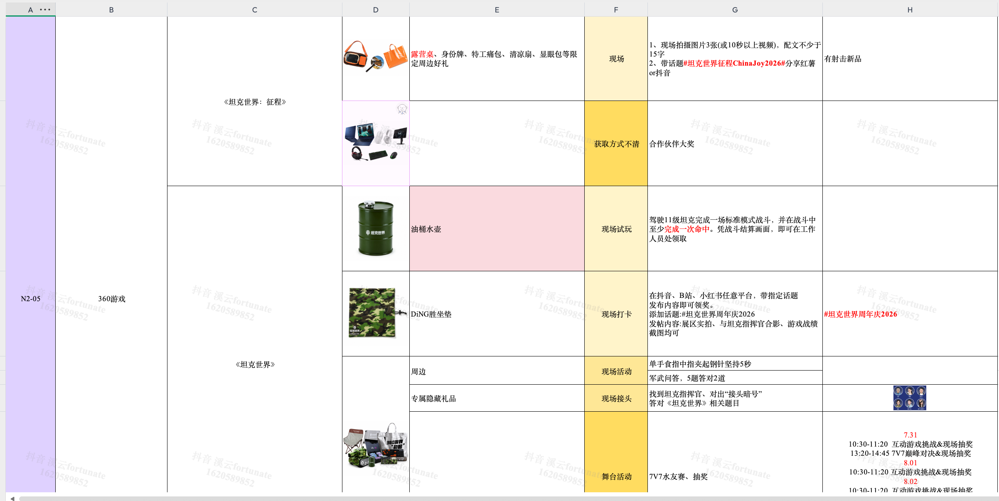This screenshot has height=501, width=999.
Task: Select the DiNG胜坐垫 cell
Action: point(497,314)
